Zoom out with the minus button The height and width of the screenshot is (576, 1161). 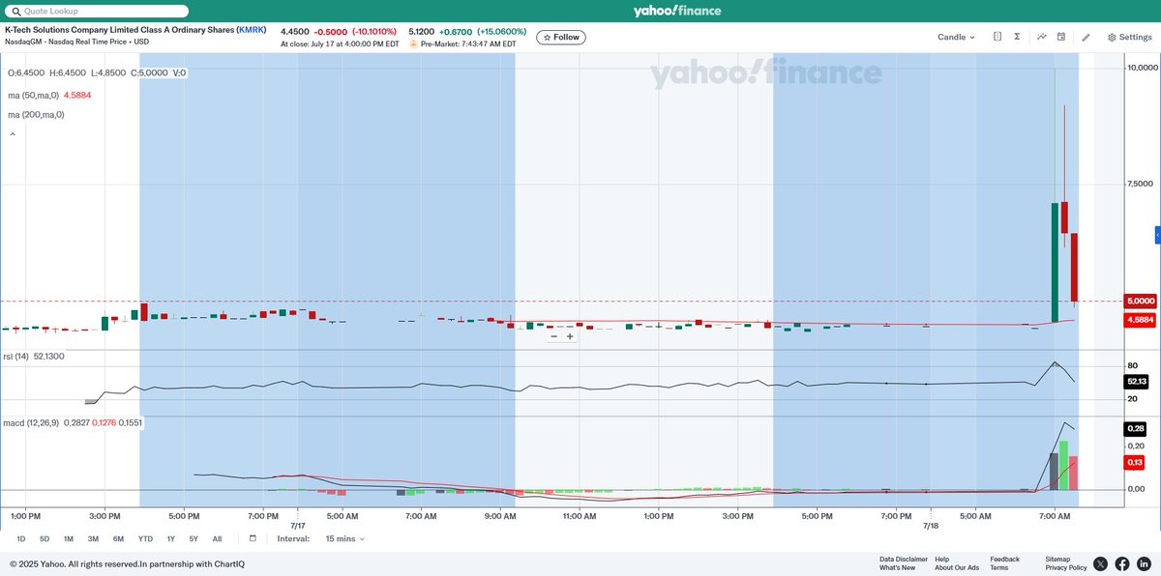click(554, 336)
